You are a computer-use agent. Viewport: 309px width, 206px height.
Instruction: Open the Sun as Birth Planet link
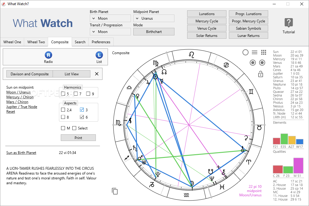[21, 153]
